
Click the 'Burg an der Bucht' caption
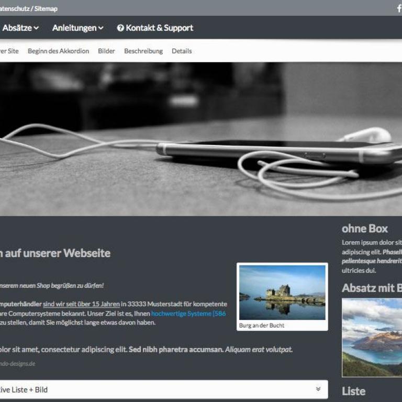[x=263, y=326]
